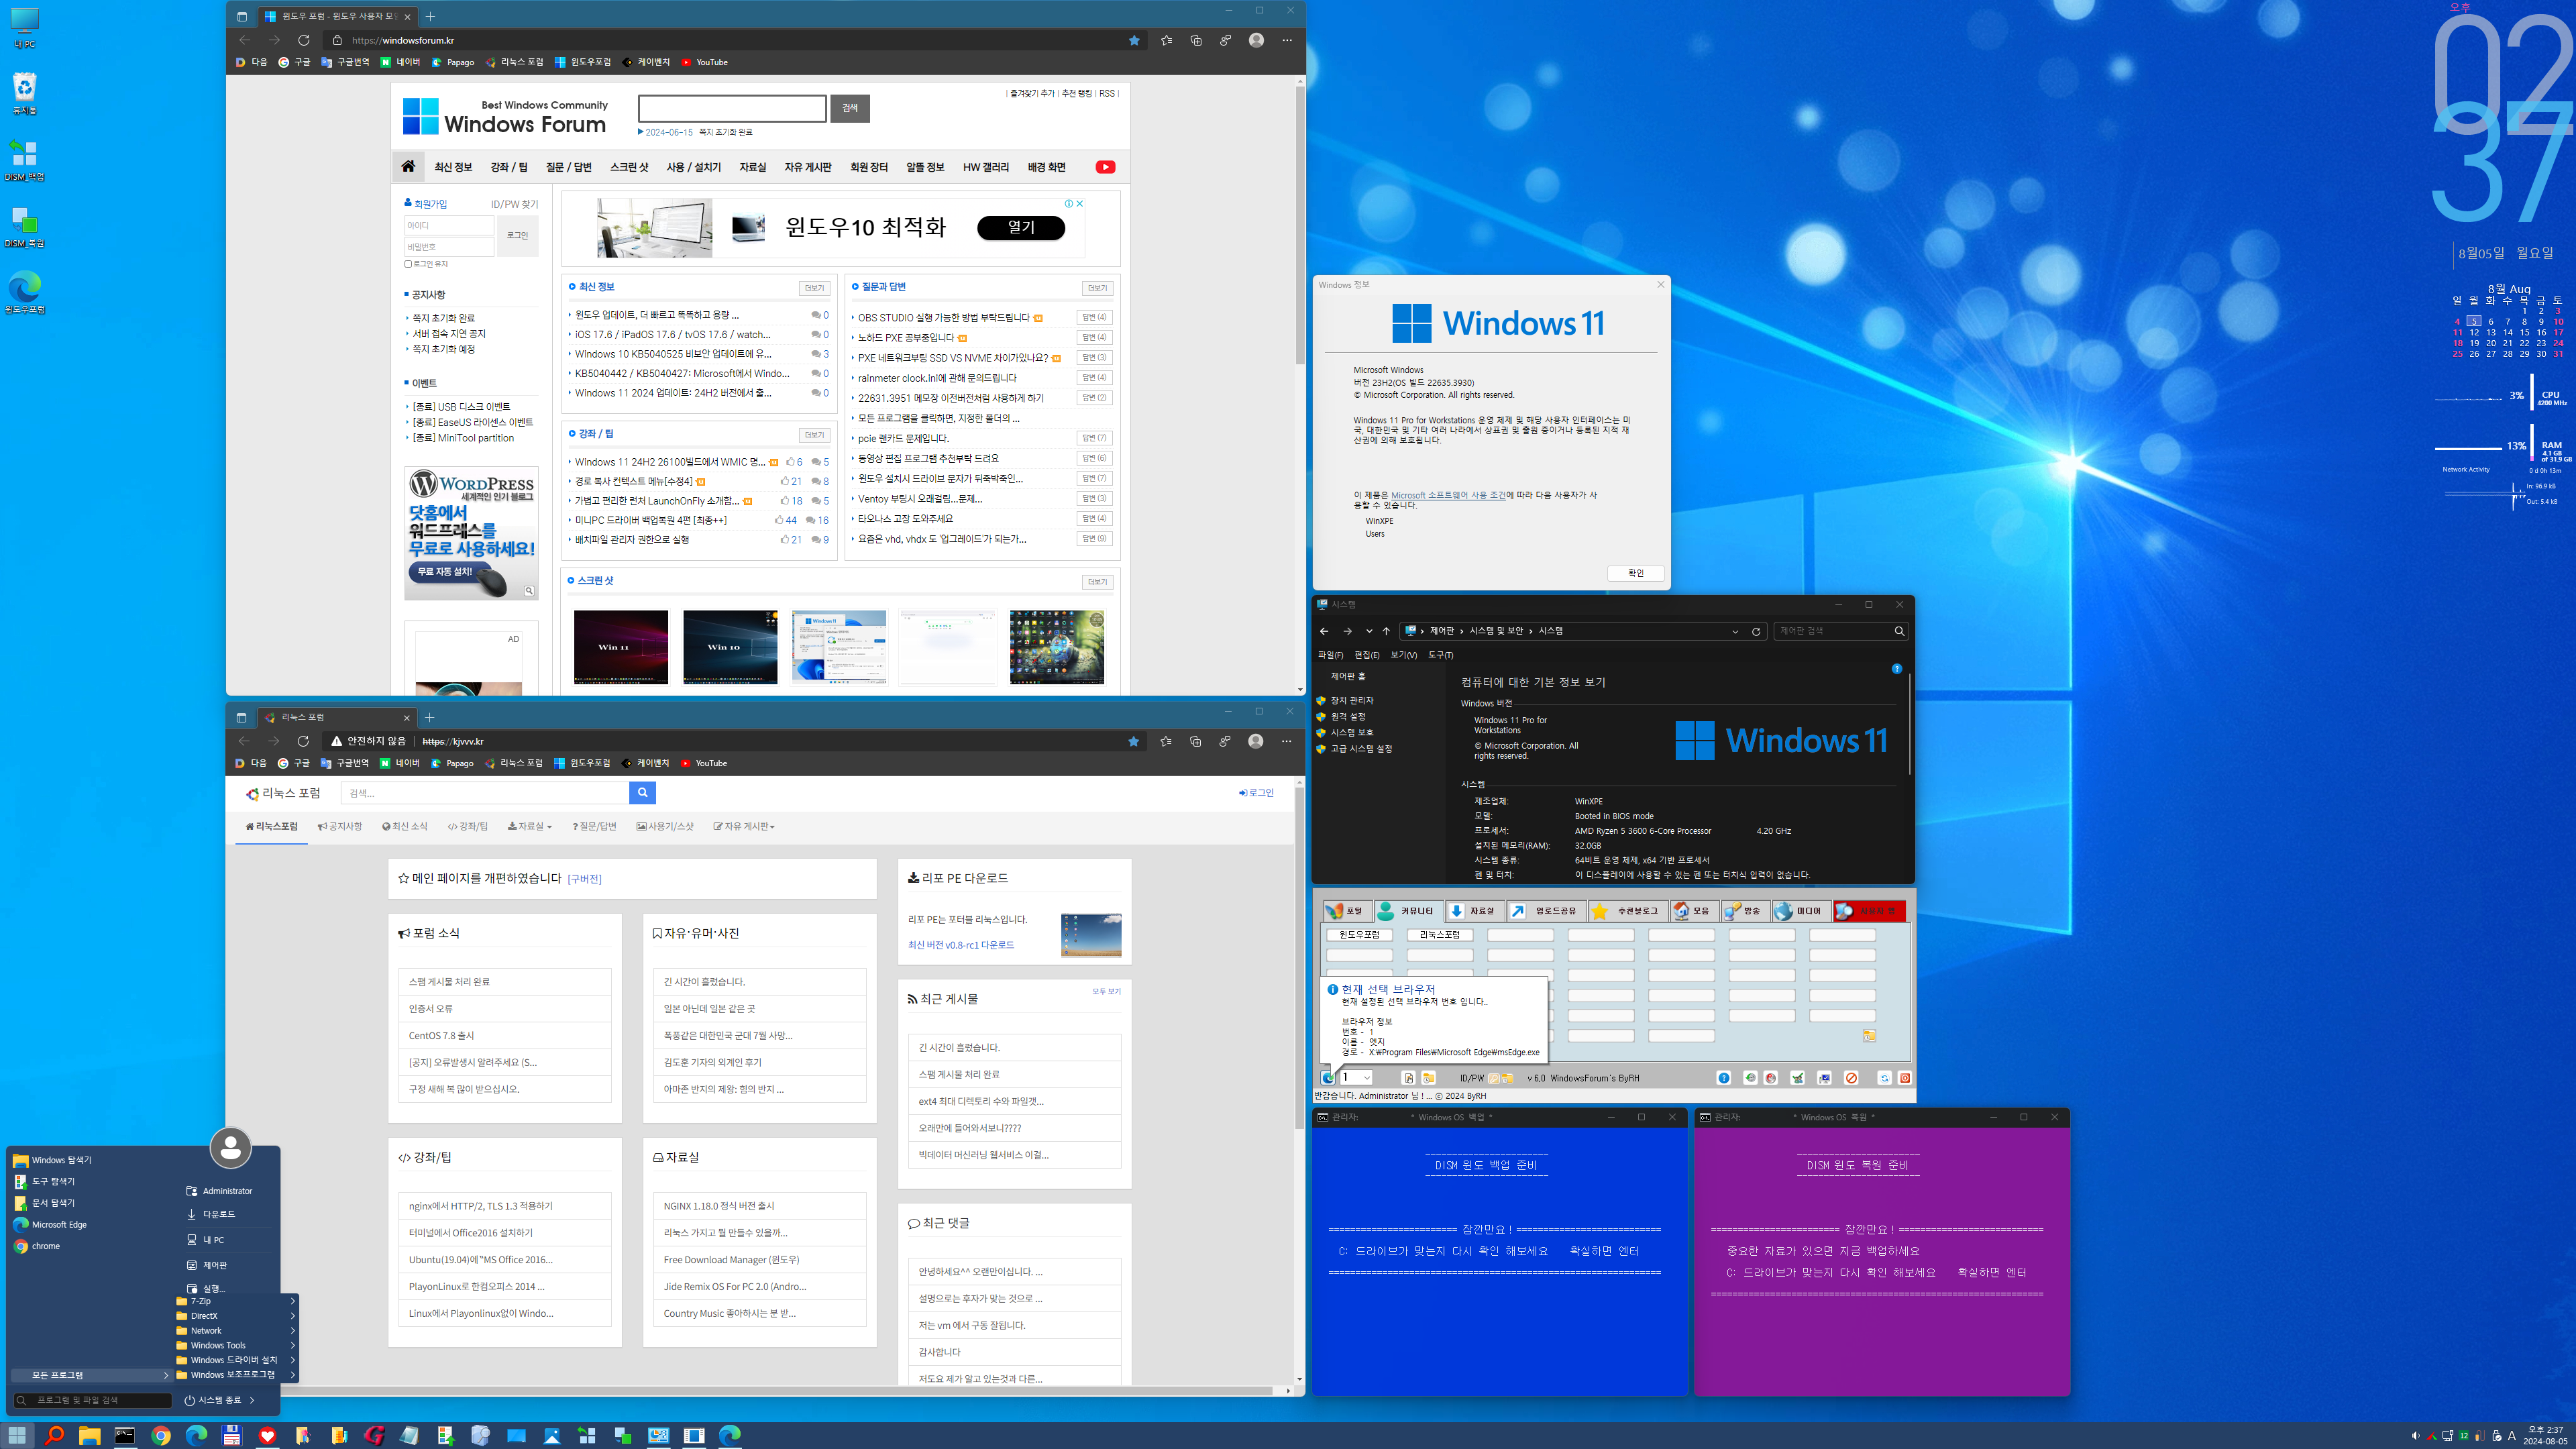Launch Chrome from the taskbar
Screen dimensions: 2576x1449
(161, 1435)
